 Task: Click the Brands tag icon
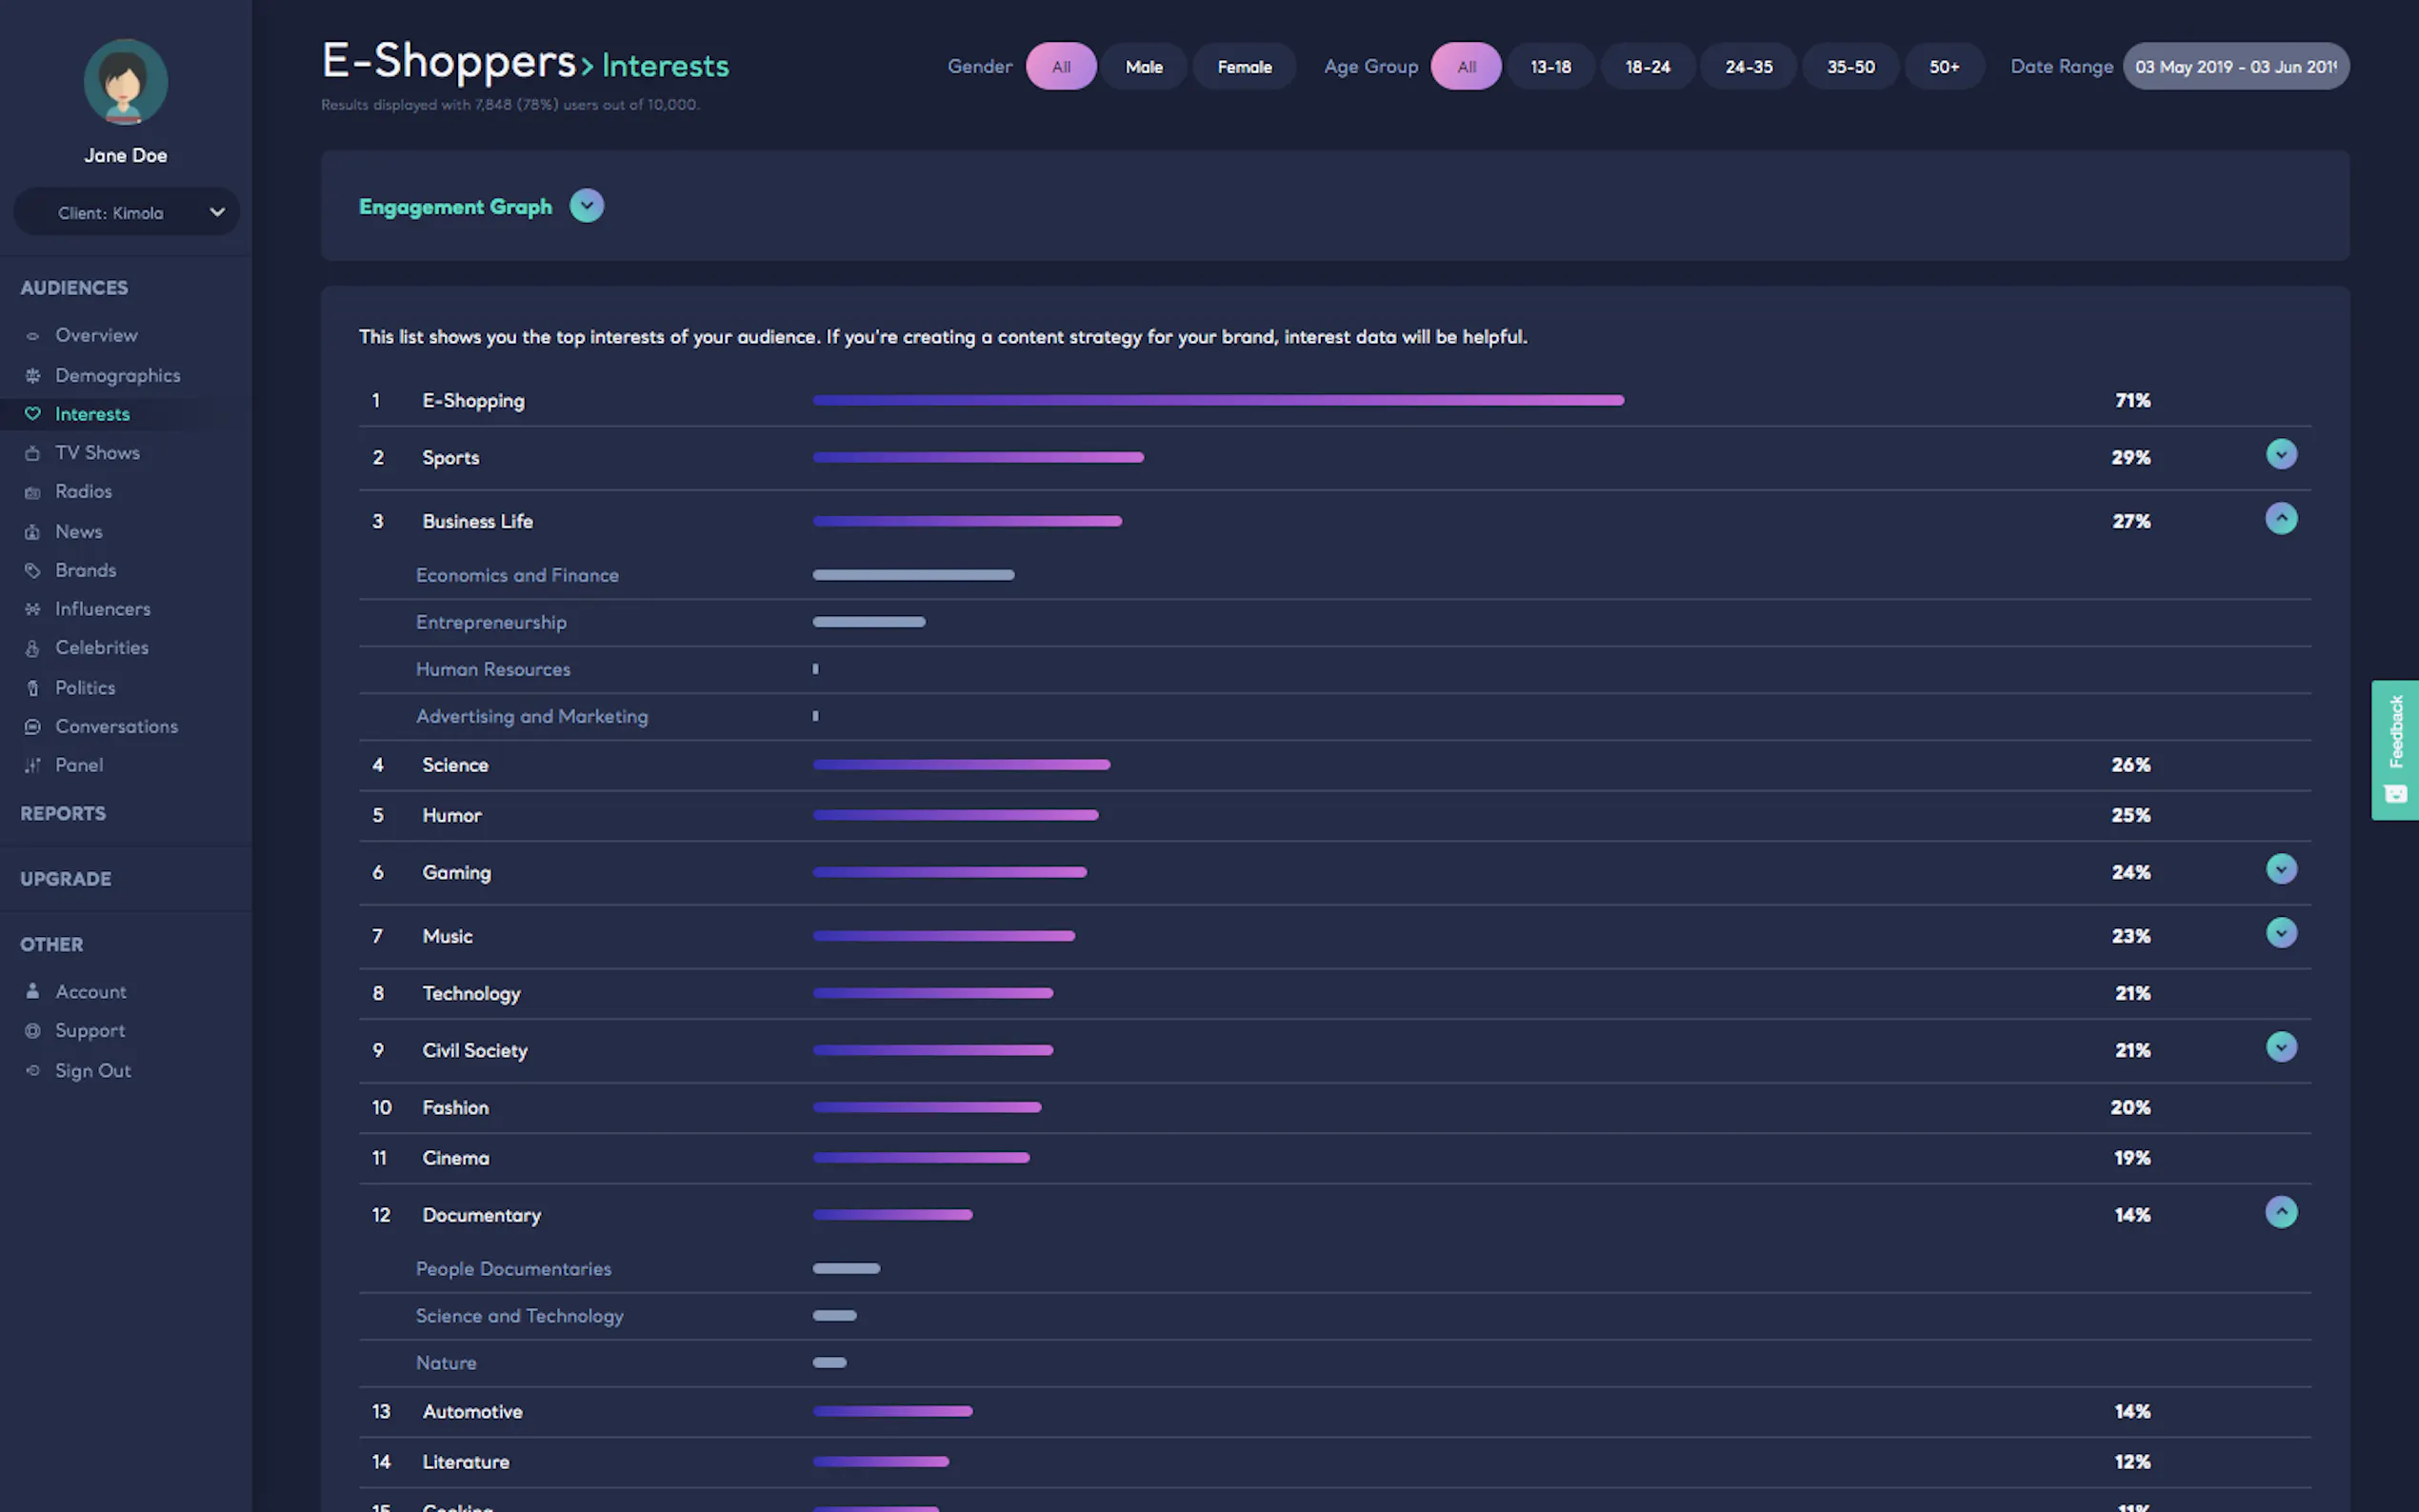[x=33, y=570]
